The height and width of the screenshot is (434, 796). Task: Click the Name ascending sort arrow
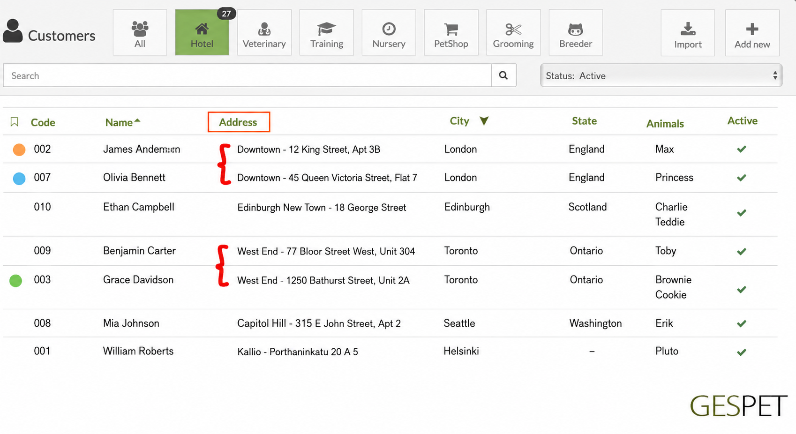[x=137, y=120]
